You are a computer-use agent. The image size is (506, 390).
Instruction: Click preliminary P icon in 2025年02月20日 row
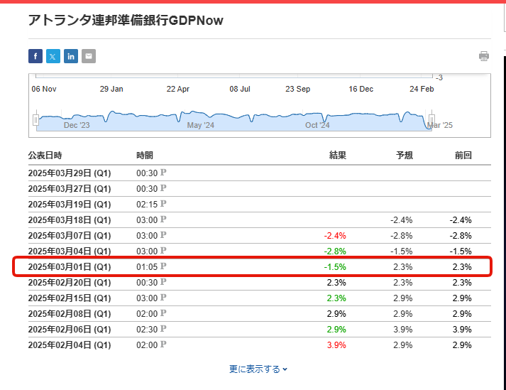(x=163, y=282)
